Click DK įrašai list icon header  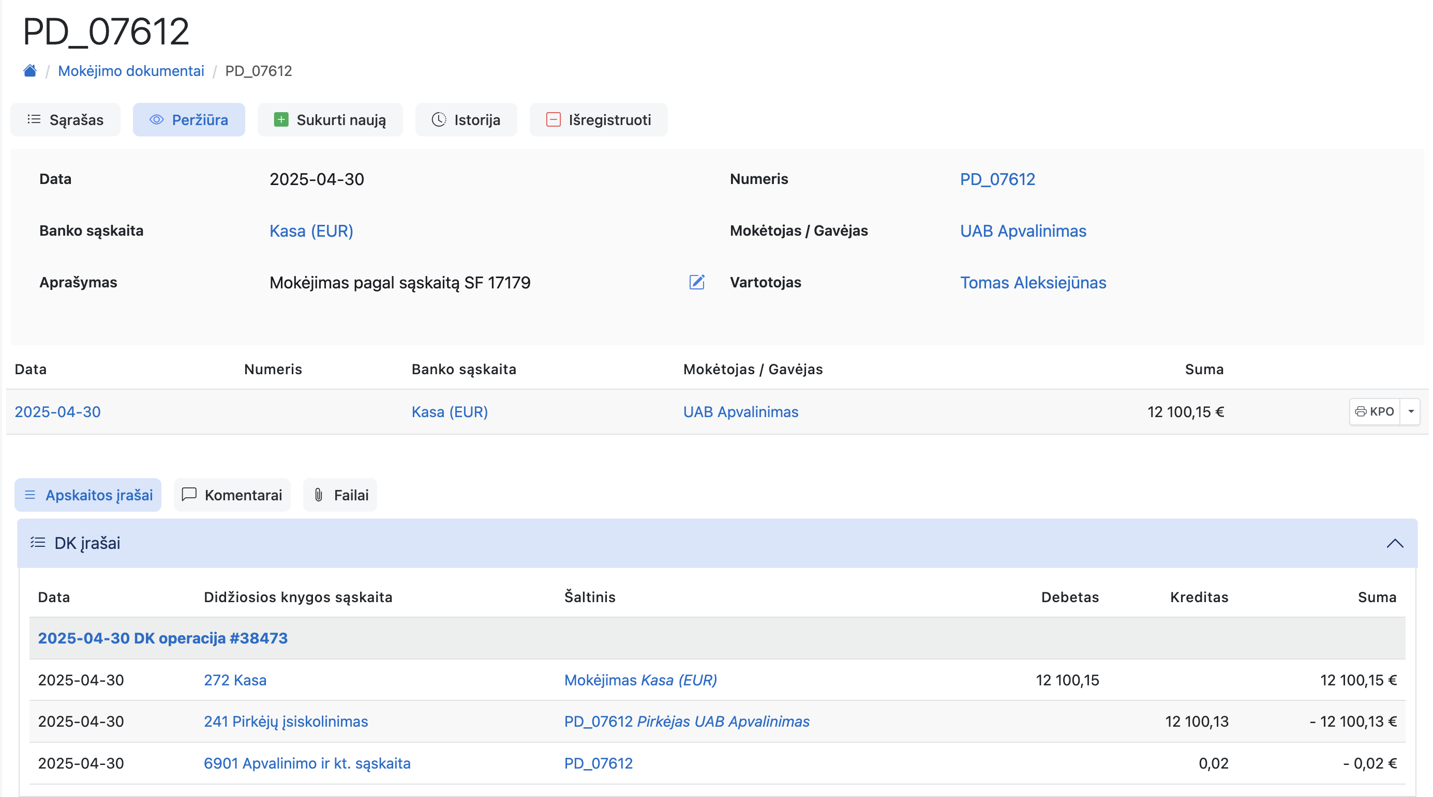pyautogui.click(x=38, y=543)
